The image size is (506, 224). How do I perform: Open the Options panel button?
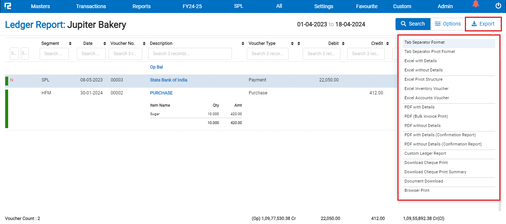point(447,24)
